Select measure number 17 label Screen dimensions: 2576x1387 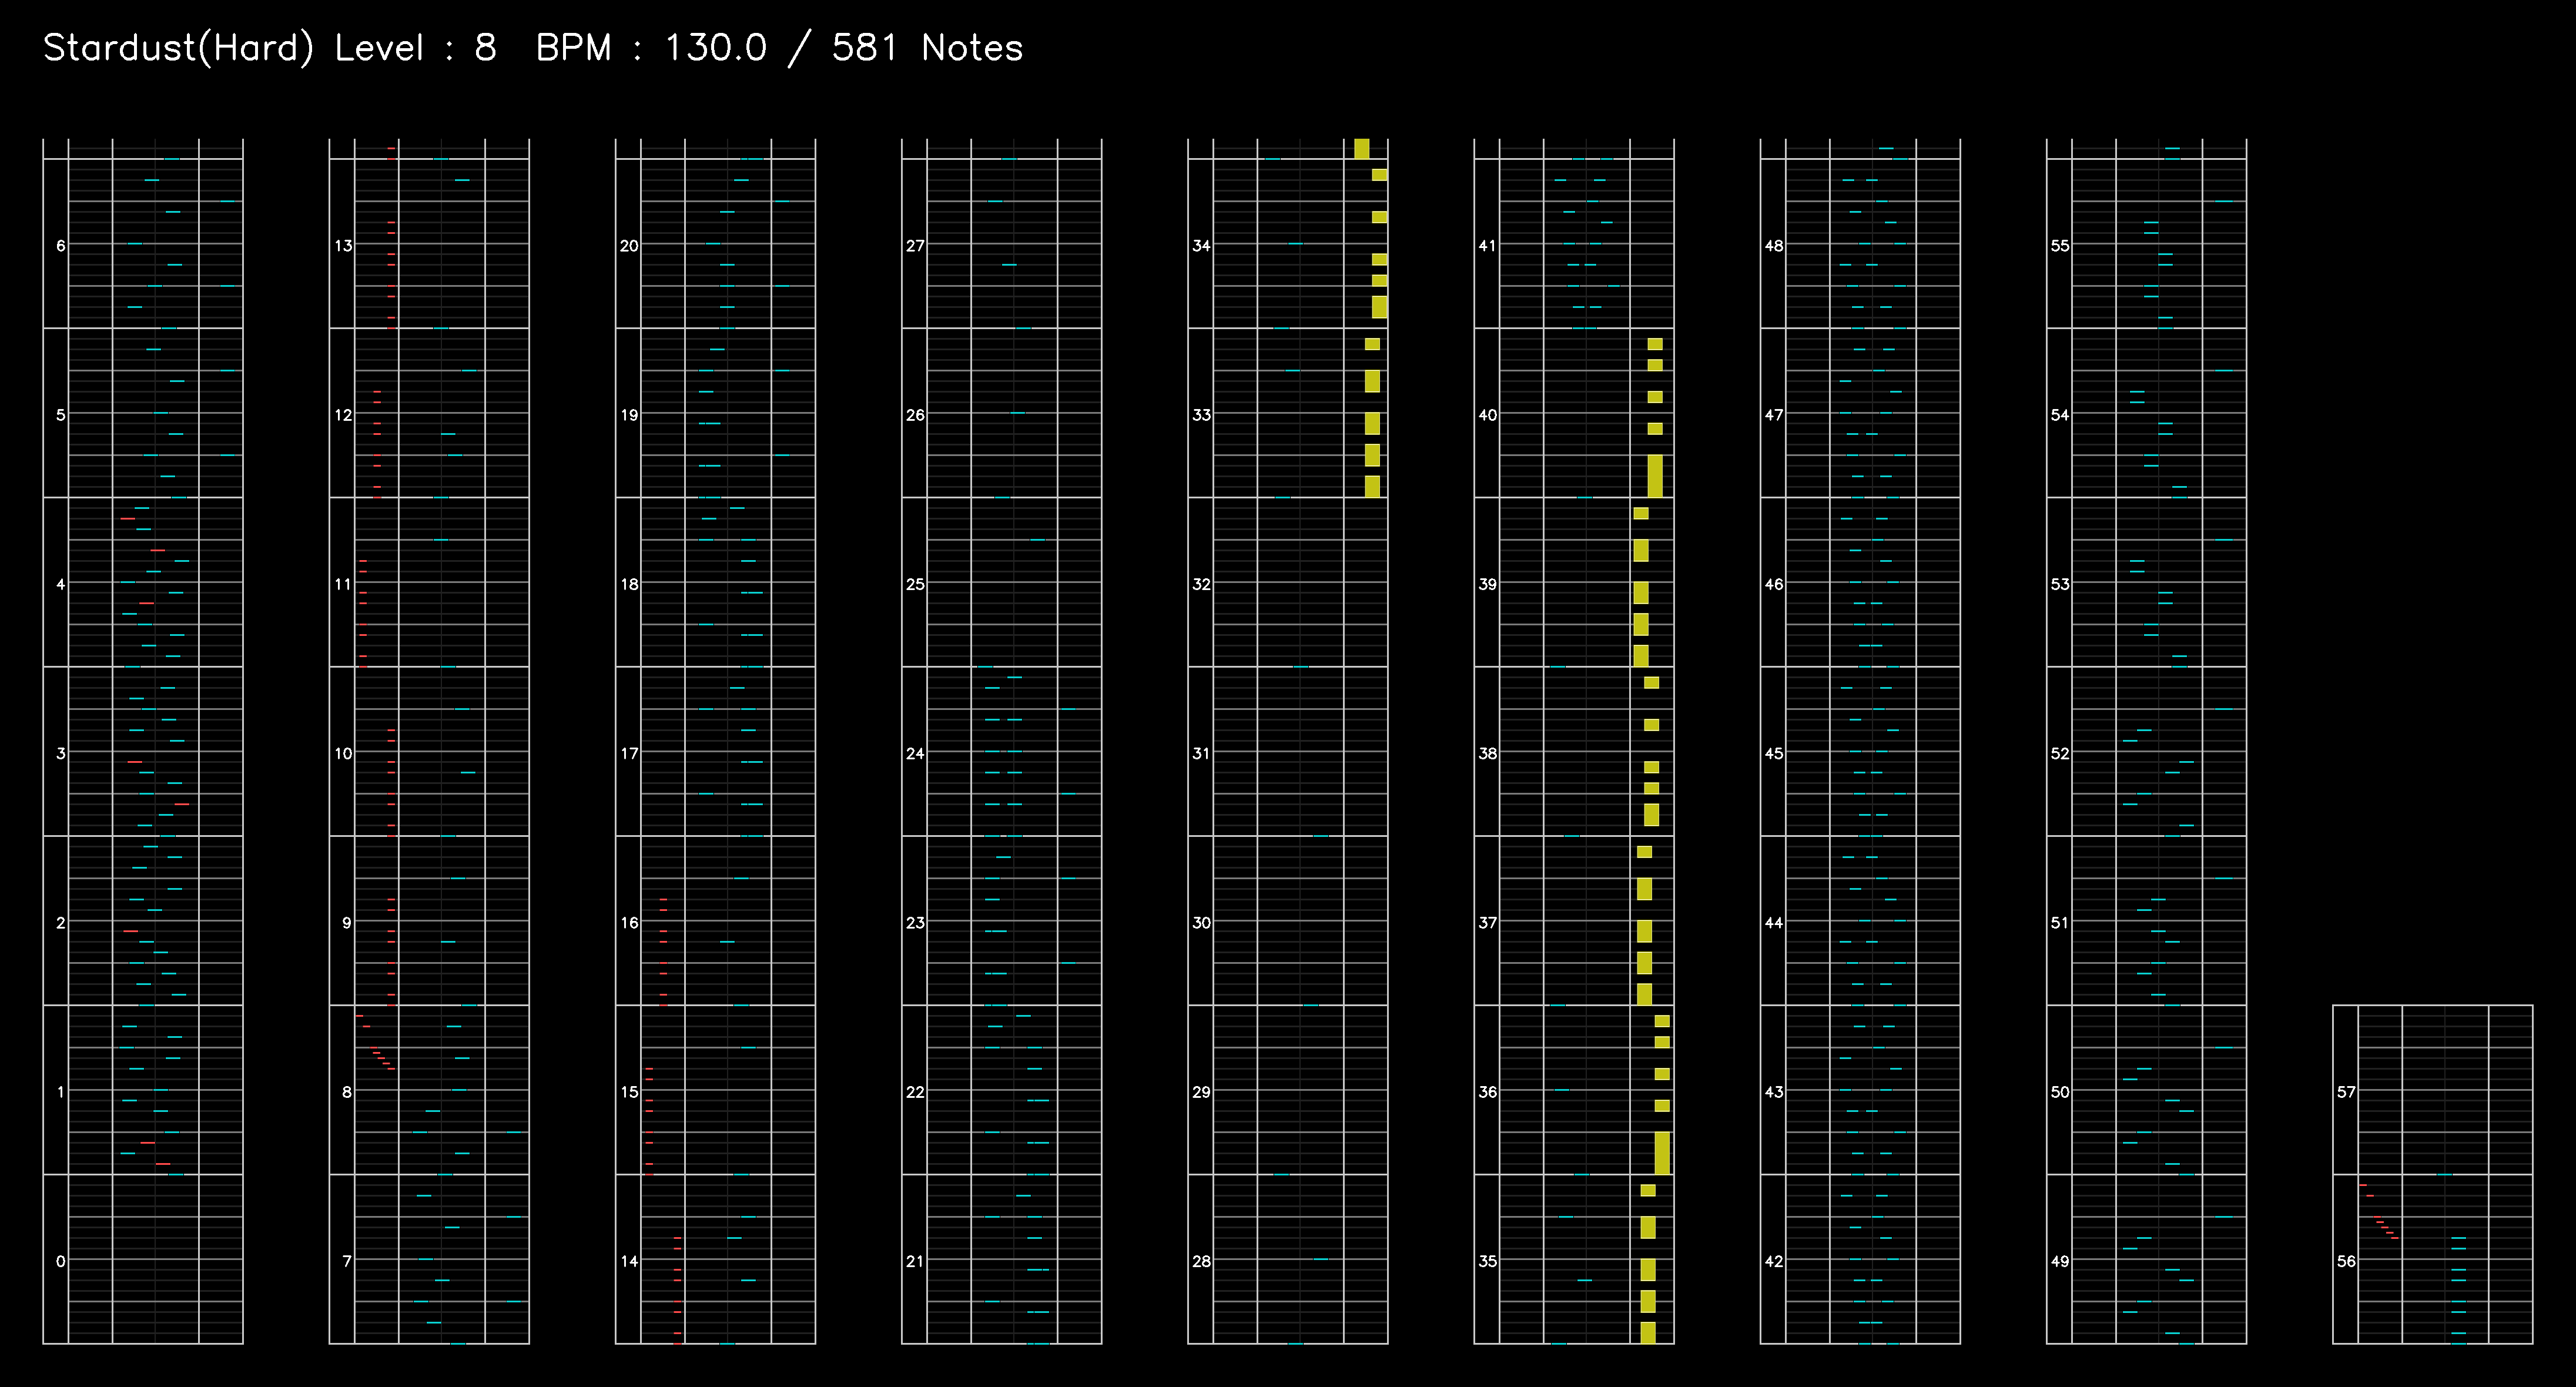pyautogui.click(x=629, y=753)
